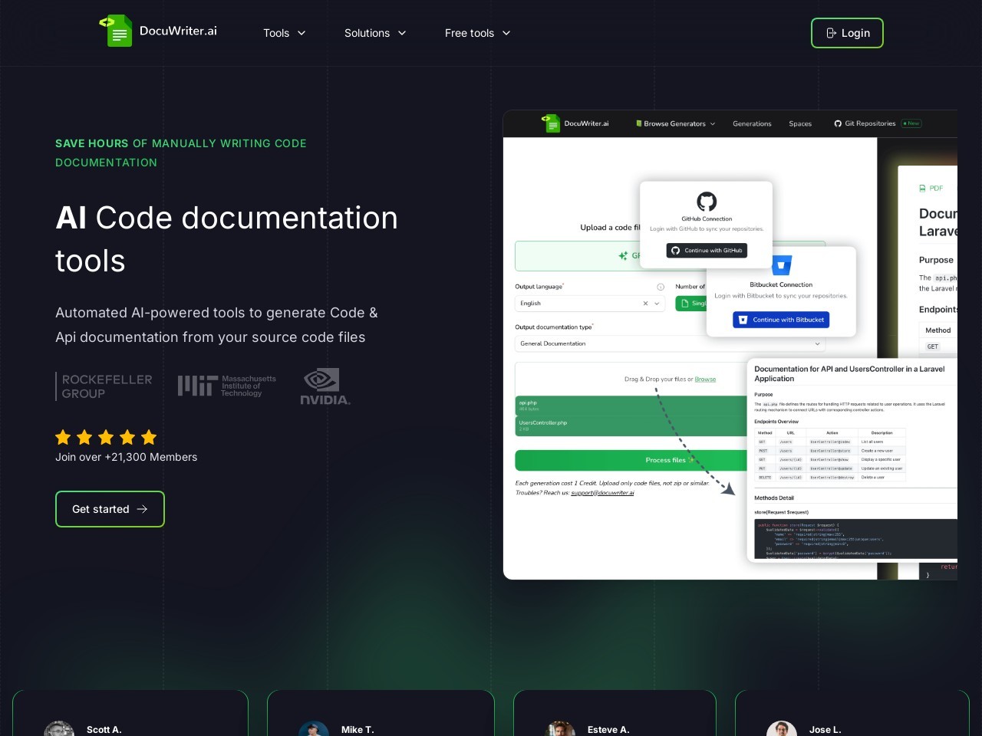The image size is (982, 736).
Task: Click the first gold rating star
Action: 63,437
